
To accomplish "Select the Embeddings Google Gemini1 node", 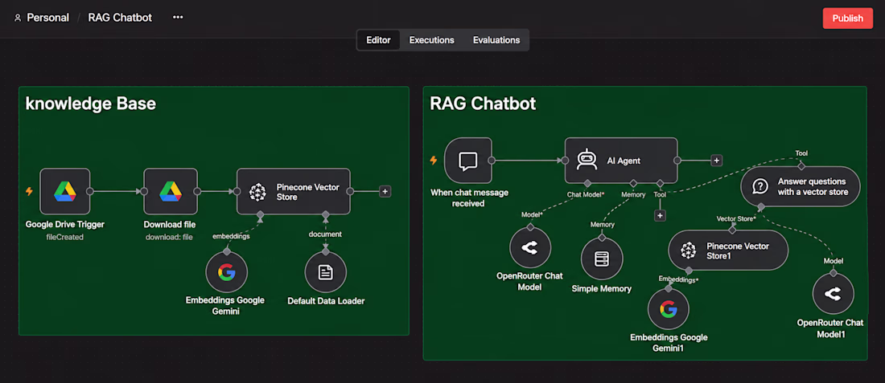I will (669, 308).
